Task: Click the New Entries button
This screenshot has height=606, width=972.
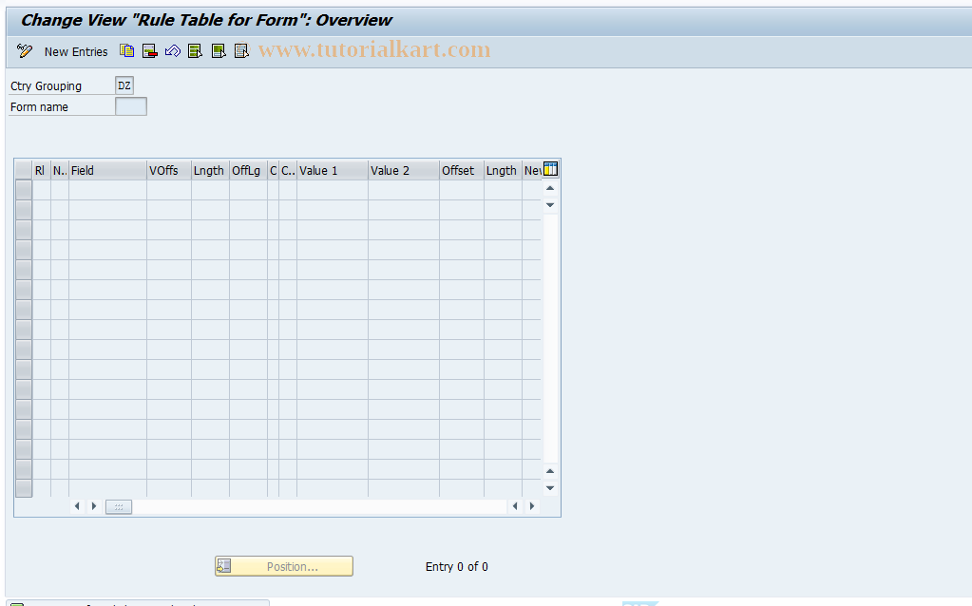Action: pos(76,52)
